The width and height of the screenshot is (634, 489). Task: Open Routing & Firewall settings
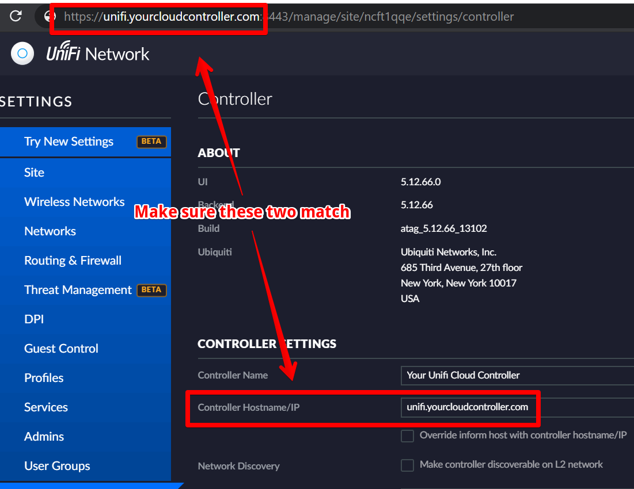pos(73,261)
